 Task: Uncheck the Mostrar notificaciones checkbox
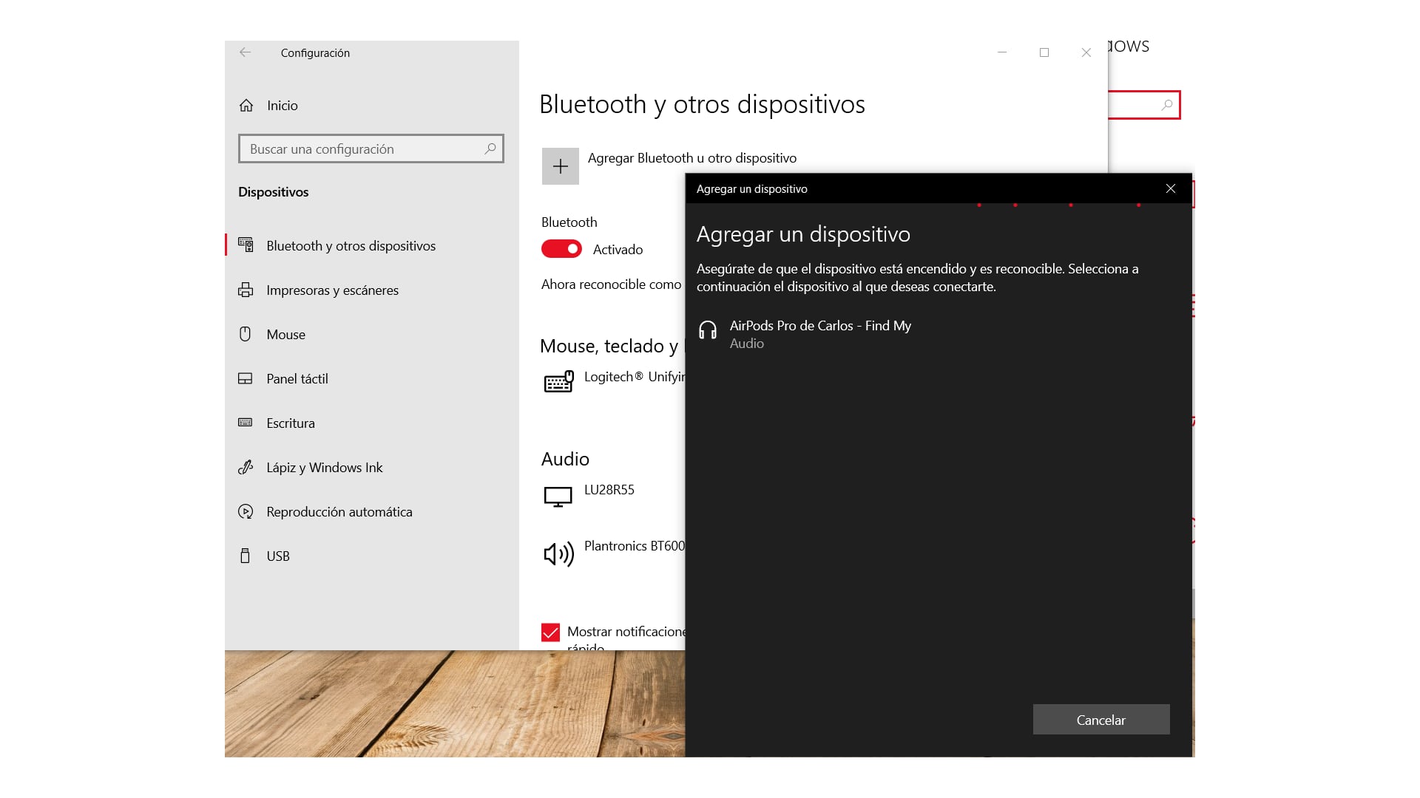[x=550, y=632]
